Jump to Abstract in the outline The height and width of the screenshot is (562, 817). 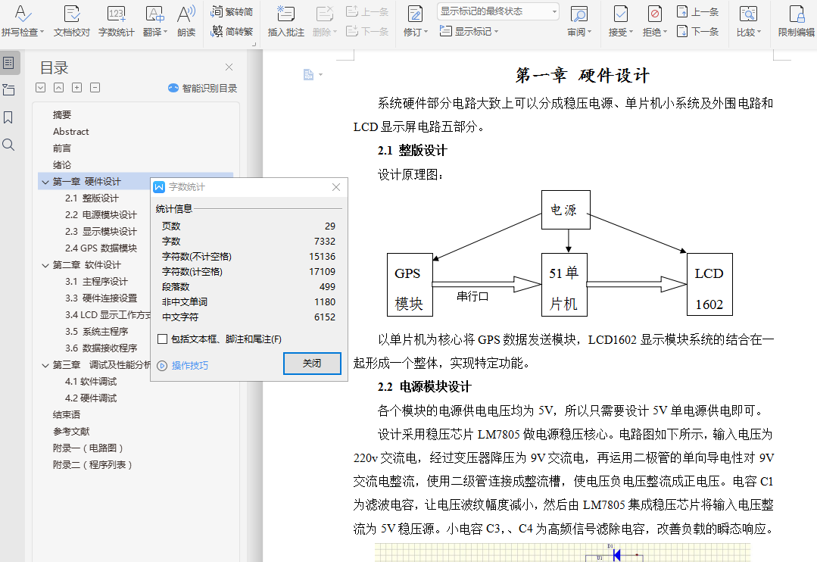point(71,131)
